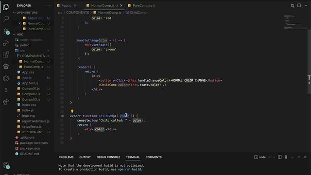The height and width of the screenshot is (175, 311).
Task: Click the paw print icon in activity bar
Action: click(x=6, y=66)
